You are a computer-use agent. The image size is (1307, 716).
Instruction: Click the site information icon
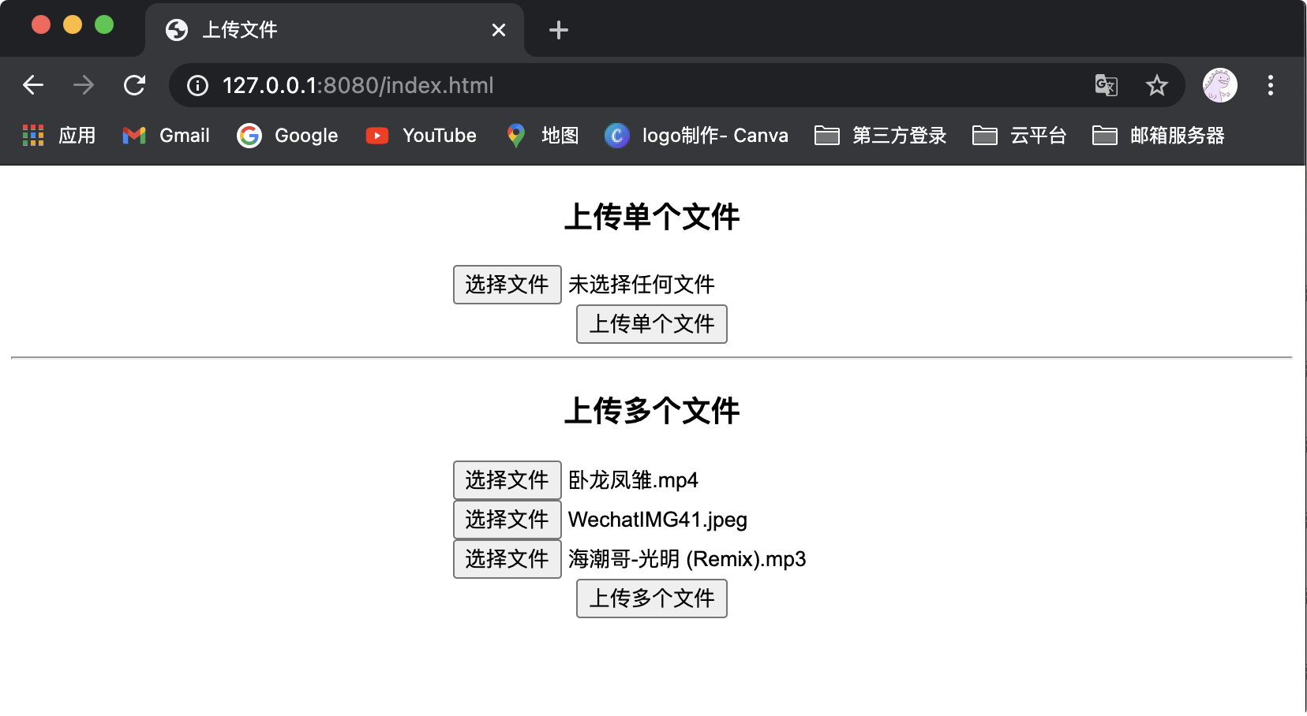click(197, 85)
